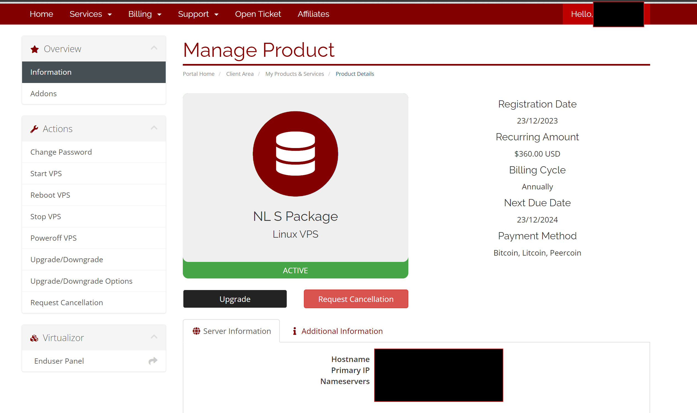Click the Nameservers label

pyautogui.click(x=345, y=381)
